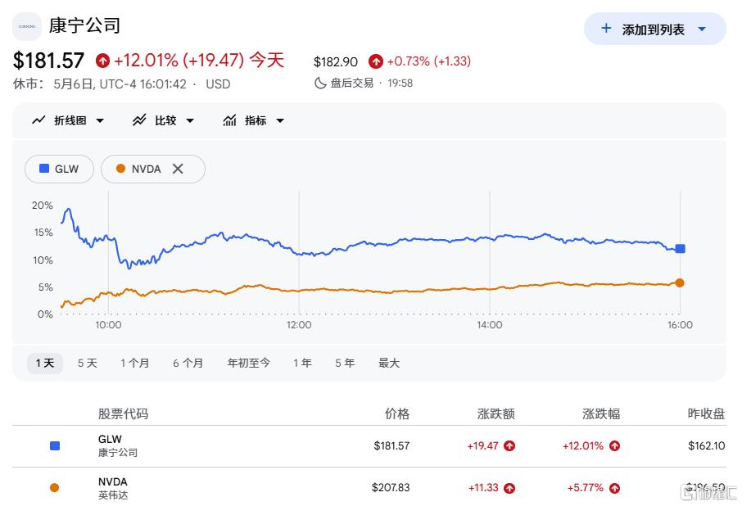Switch to the 最大 time range
The width and height of the screenshot is (742, 506).
coord(389,364)
